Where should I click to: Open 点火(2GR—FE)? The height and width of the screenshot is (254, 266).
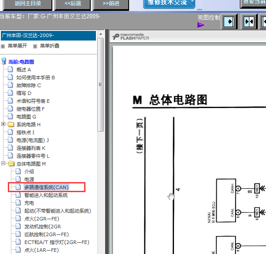tap(42, 219)
